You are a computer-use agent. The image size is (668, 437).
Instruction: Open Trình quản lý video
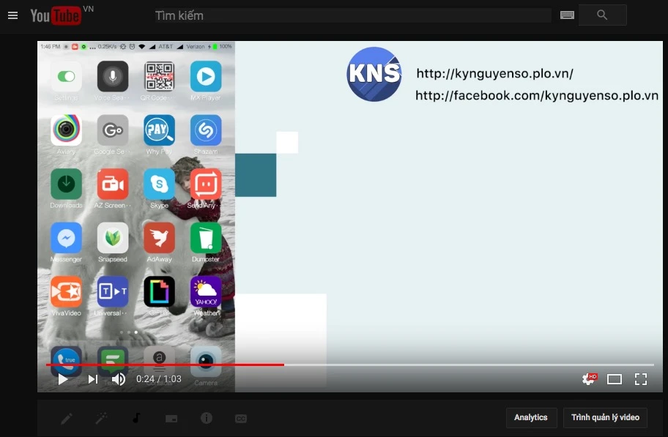tap(605, 418)
